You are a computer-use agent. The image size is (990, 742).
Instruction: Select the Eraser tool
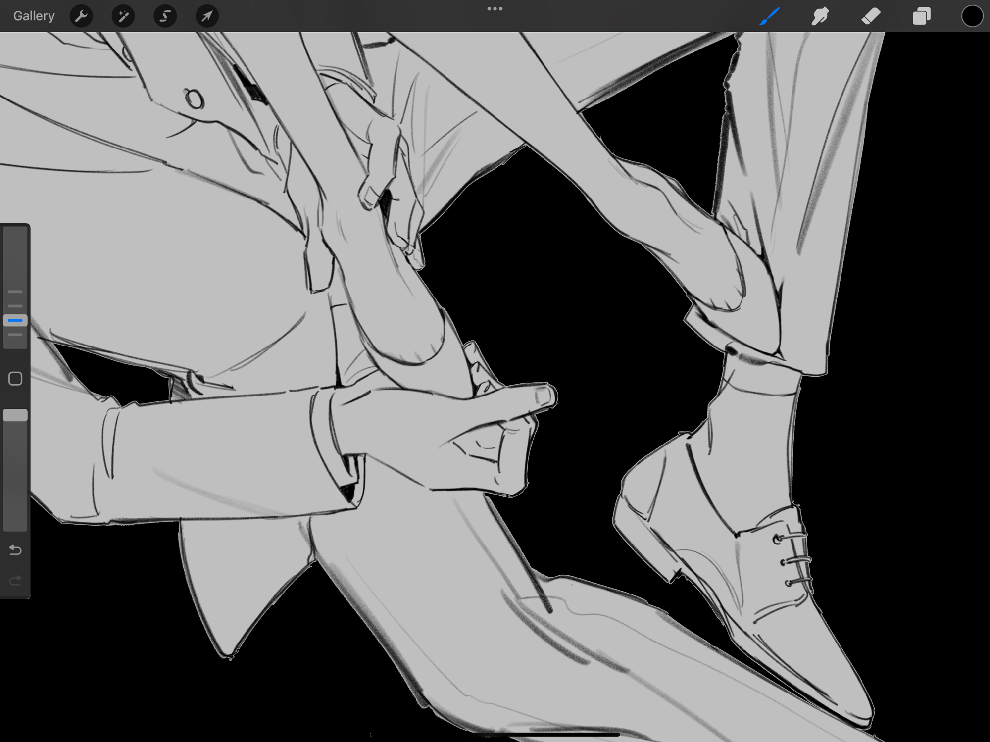[x=871, y=16]
